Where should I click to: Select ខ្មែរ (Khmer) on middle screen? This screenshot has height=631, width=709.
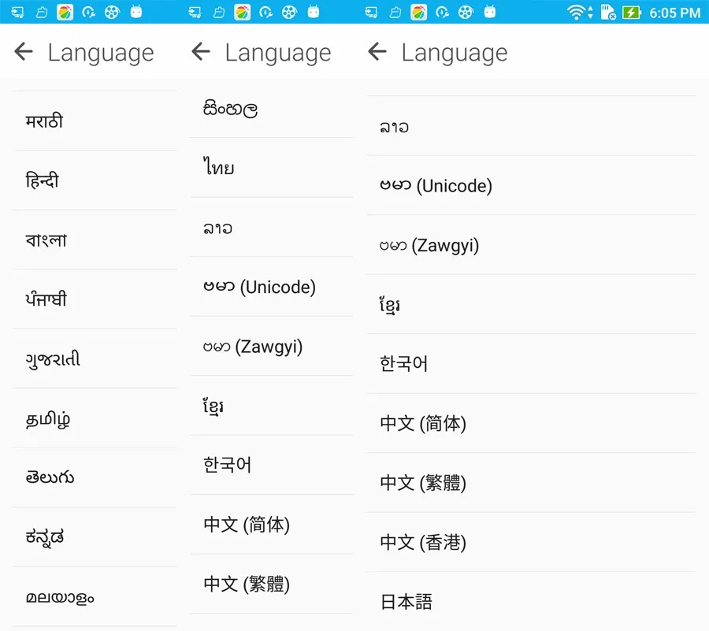[272, 406]
